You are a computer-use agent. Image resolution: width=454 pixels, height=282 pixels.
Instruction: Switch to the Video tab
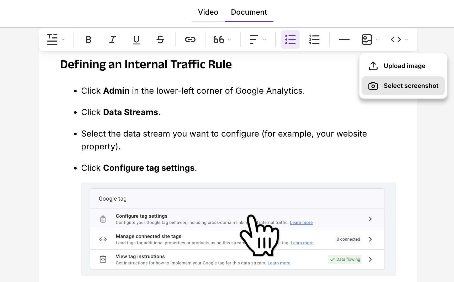click(208, 12)
